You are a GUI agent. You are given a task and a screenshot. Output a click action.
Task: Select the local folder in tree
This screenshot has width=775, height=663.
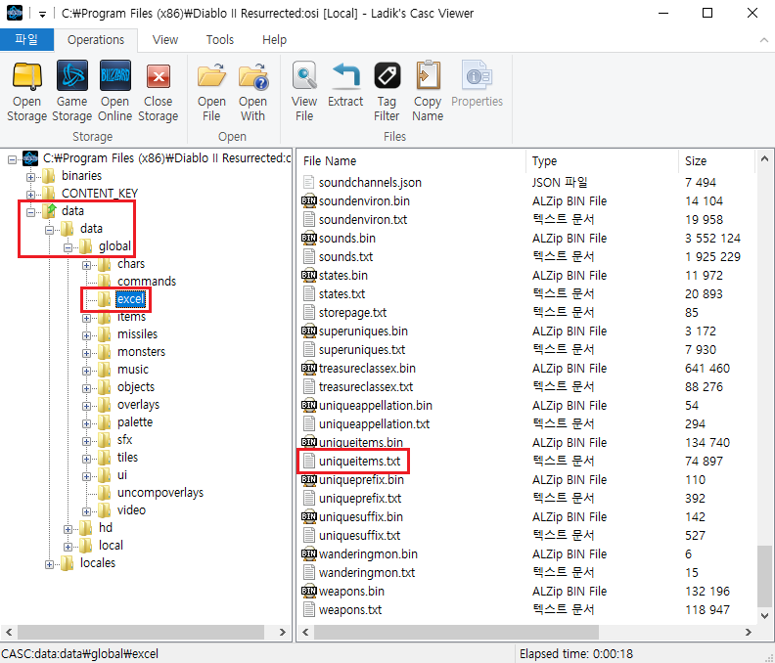111,546
